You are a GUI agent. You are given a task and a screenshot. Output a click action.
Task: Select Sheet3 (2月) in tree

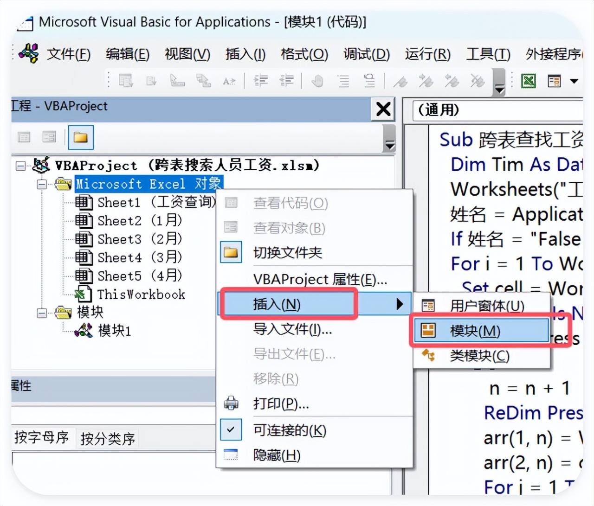tap(140, 239)
